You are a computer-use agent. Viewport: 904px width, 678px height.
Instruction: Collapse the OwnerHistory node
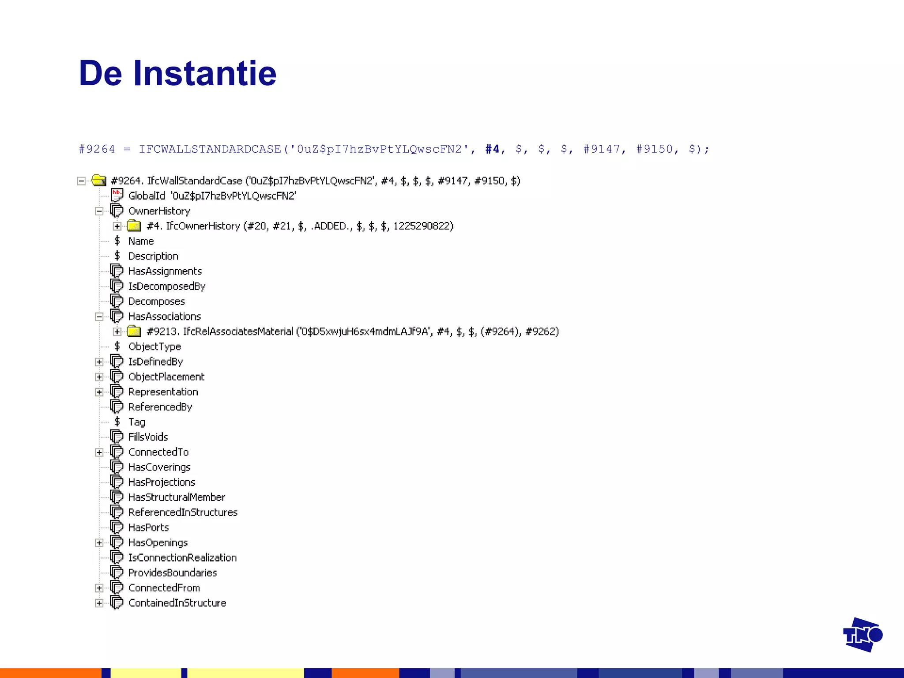click(99, 211)
